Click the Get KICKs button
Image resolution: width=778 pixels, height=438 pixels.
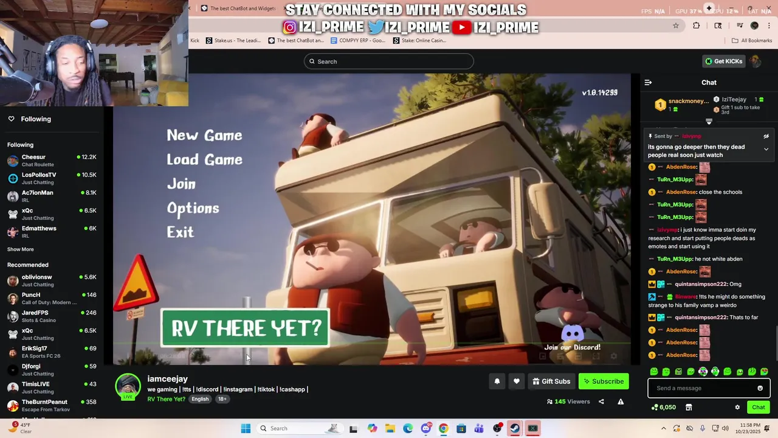pyautogui.click(x=724, y=61)
